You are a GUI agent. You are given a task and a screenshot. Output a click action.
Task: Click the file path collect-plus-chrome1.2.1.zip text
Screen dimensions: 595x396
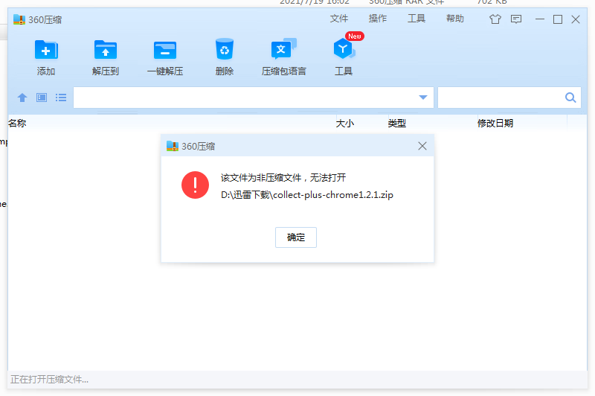coord(307,195)
